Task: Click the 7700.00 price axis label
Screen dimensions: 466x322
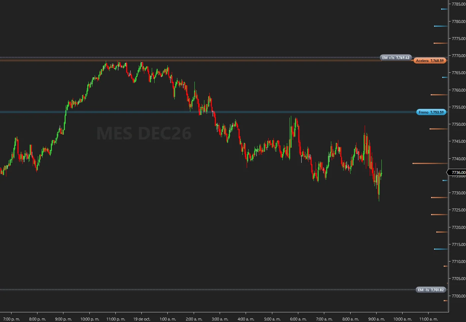Action: (458, 296)
